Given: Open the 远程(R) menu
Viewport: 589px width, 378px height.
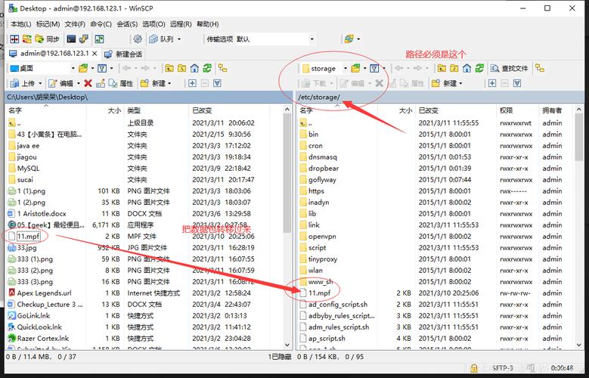Looking at the screenshot, I should coord(181,24).
